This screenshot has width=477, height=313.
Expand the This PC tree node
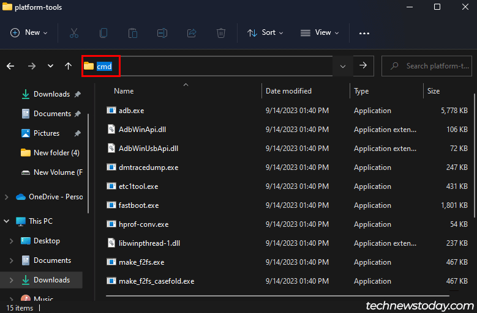pos(7,221)
